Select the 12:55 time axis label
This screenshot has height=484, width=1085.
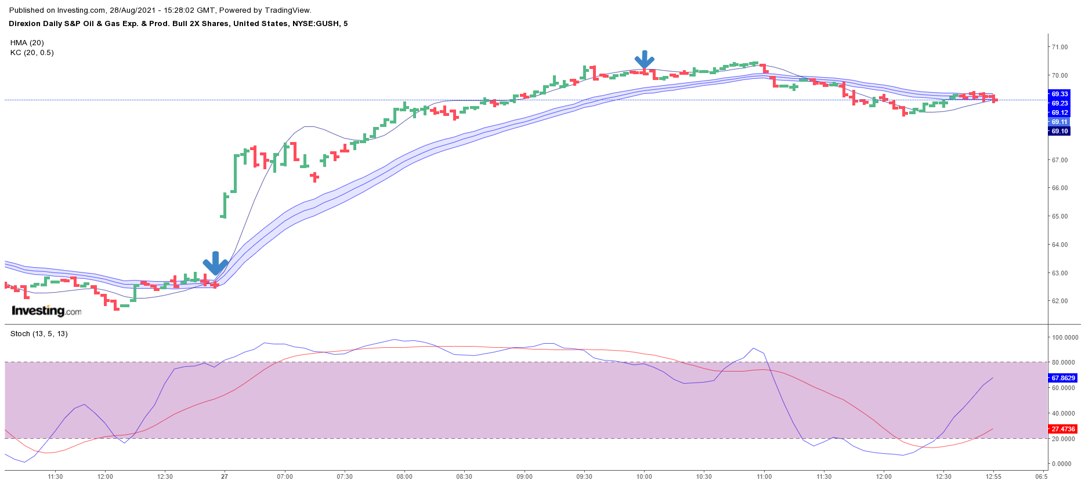click(x=993, y=476)
